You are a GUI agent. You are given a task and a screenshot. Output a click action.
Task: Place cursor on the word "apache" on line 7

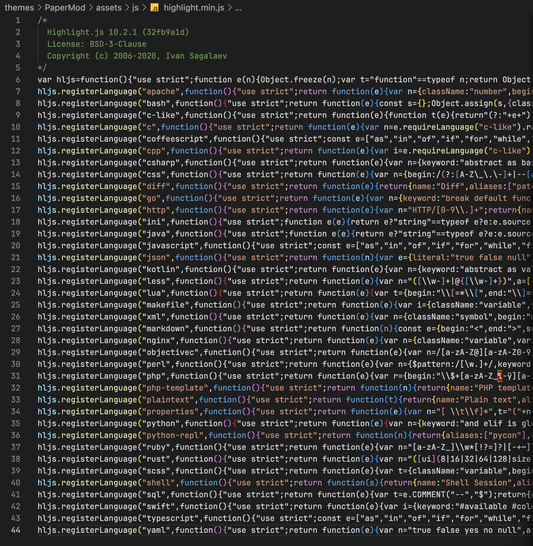[x=162, y=91]
